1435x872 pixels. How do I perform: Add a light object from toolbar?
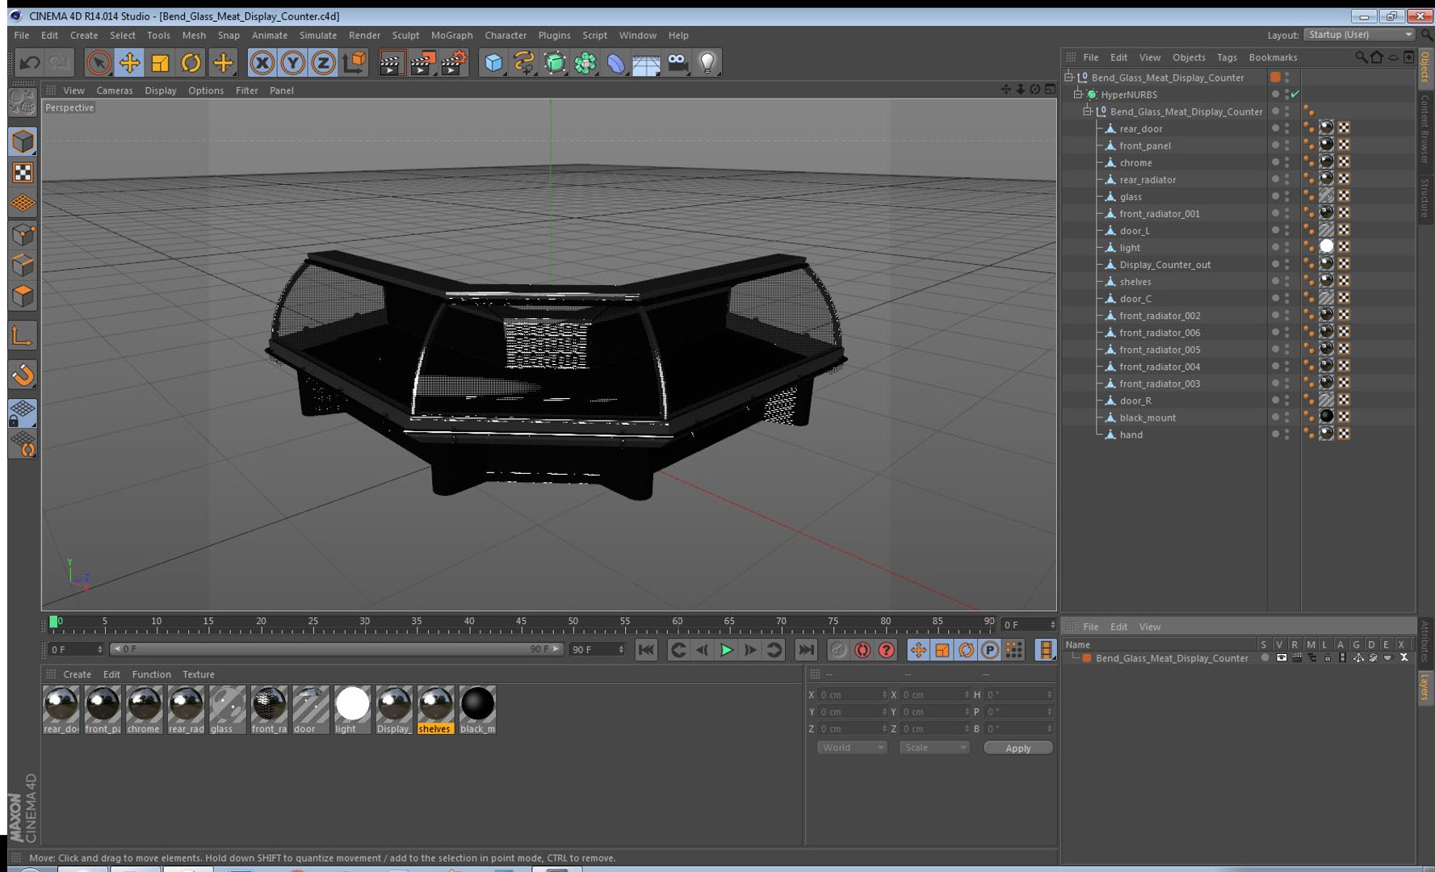[x=707, y=63]
